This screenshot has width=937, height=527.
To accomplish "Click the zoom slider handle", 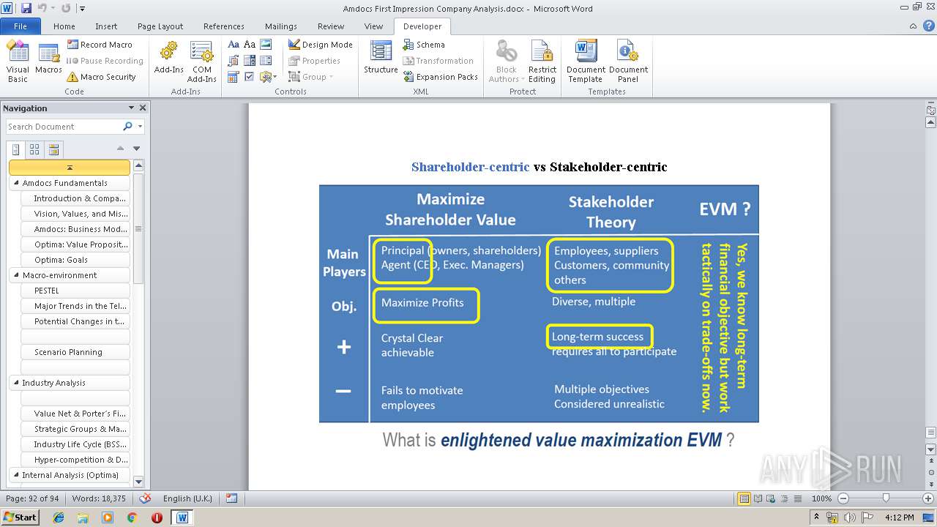I will point(886,498).
